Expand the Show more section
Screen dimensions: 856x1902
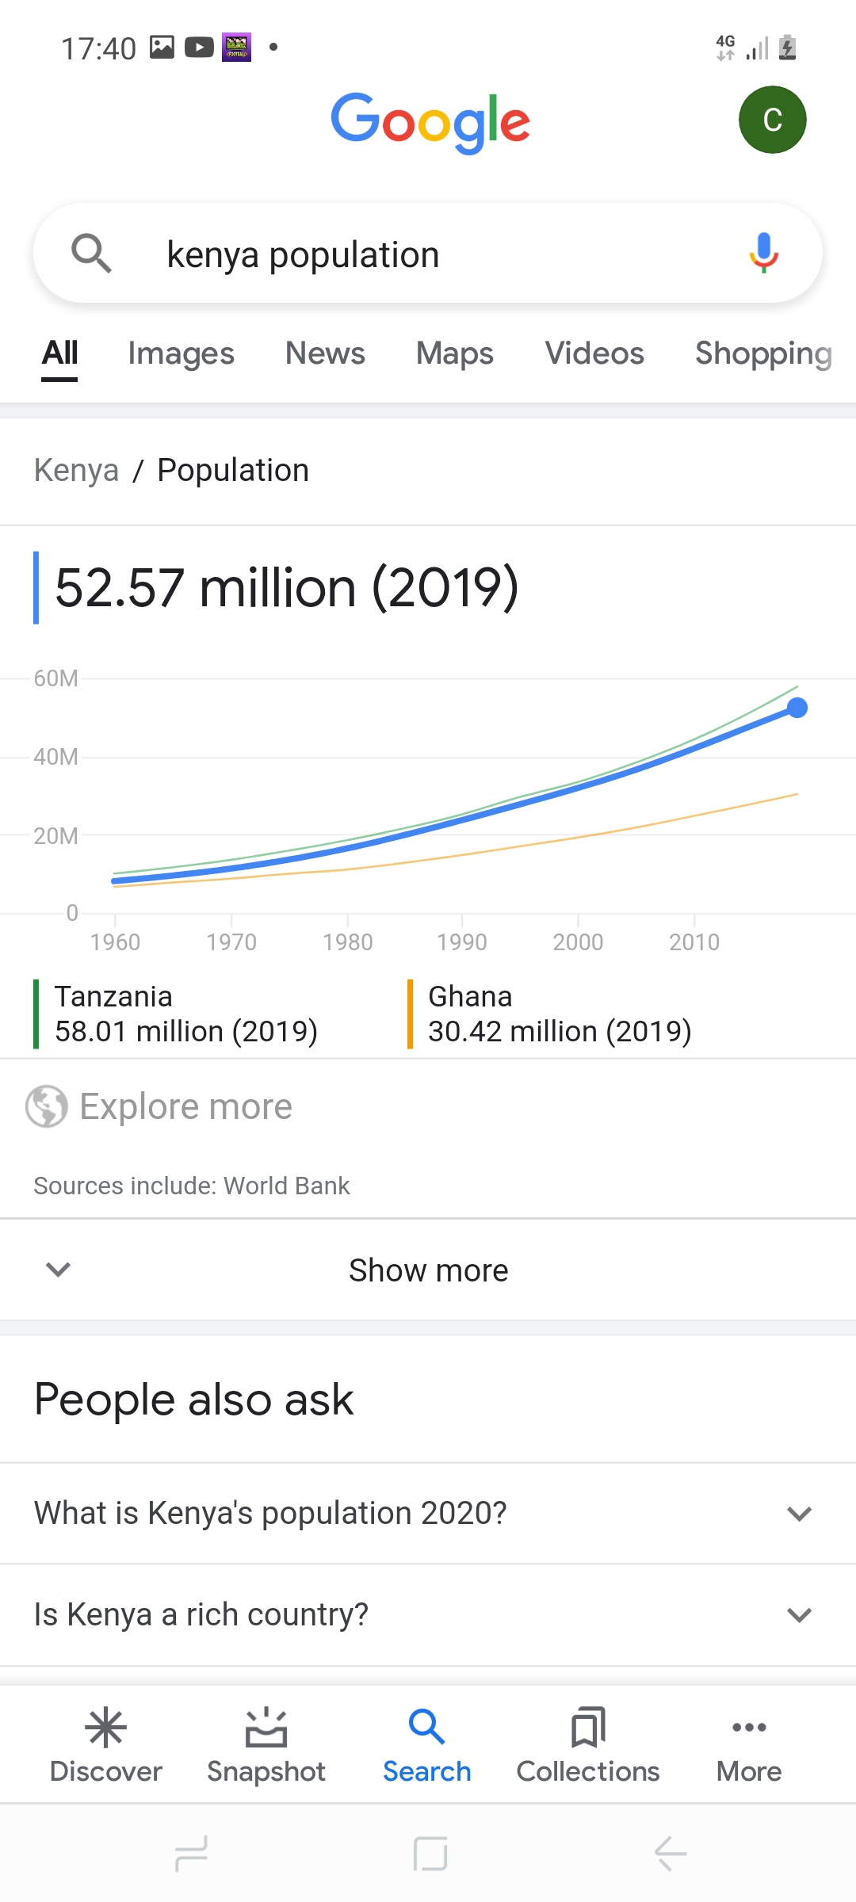[x=428, y=1270]
